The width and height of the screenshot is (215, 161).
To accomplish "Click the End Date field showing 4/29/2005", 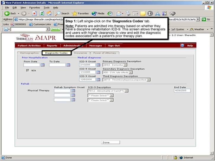I will coord(182,91).
